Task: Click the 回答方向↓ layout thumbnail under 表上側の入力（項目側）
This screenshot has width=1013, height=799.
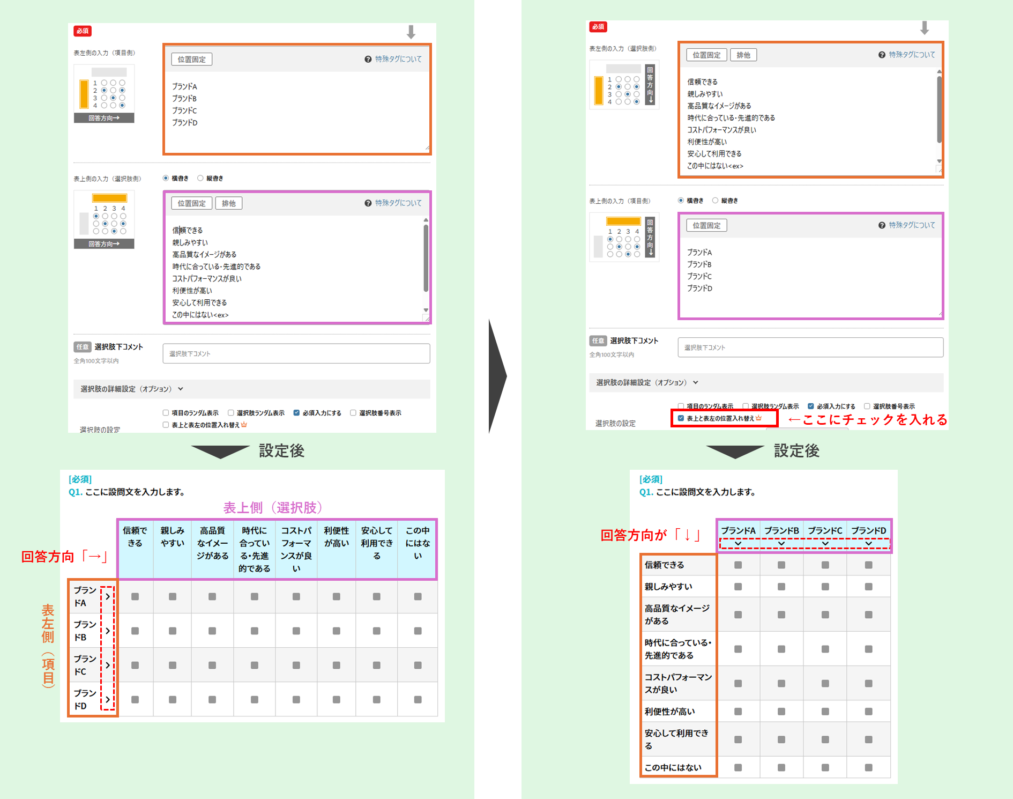Action: pos(624,238)
